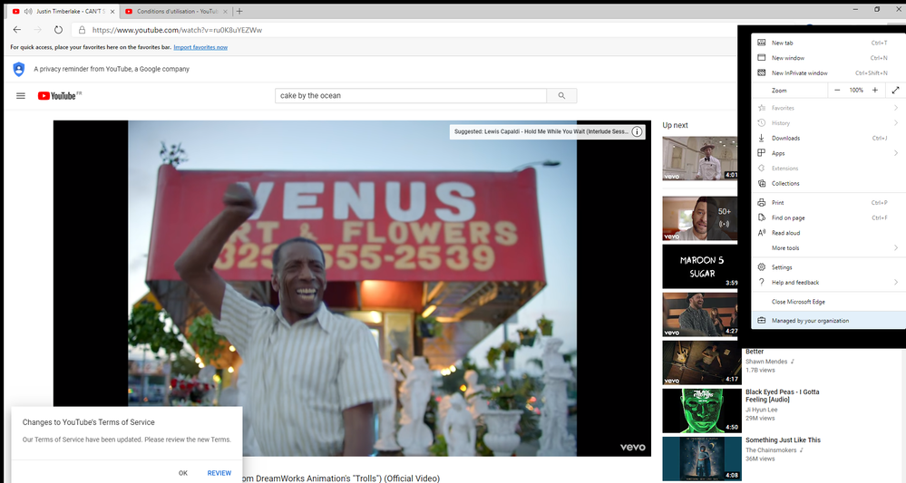Click the Managed by your organization entry
Image resolution: width=906 pixels, height=483 pixels.
829,320
